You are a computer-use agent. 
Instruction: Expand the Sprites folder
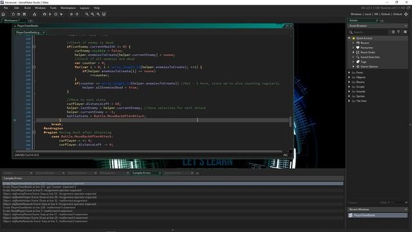pyautogui.click(x=349, y=96)
